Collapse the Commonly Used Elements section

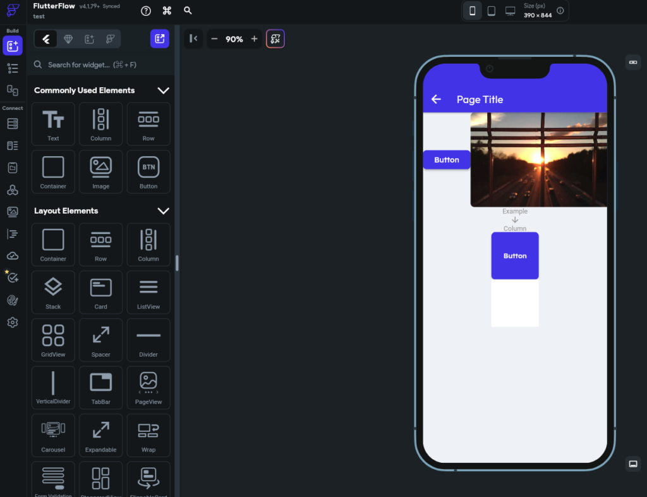click(x=163, y=90)
